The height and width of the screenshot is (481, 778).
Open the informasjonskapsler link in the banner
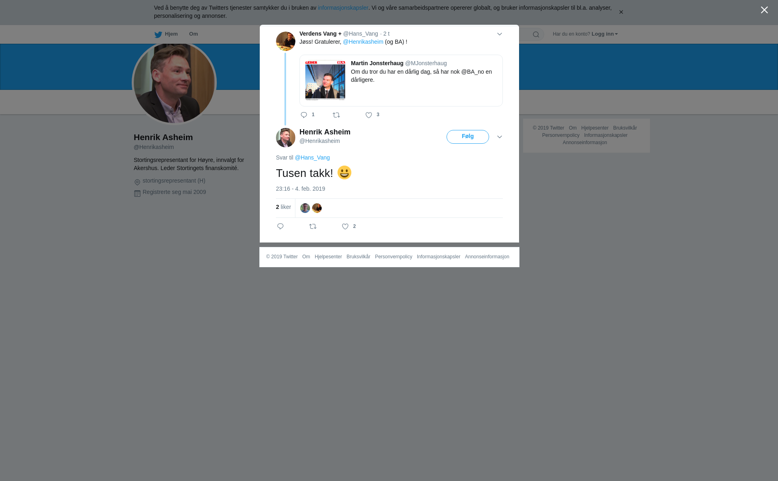(x=343, y=8)
